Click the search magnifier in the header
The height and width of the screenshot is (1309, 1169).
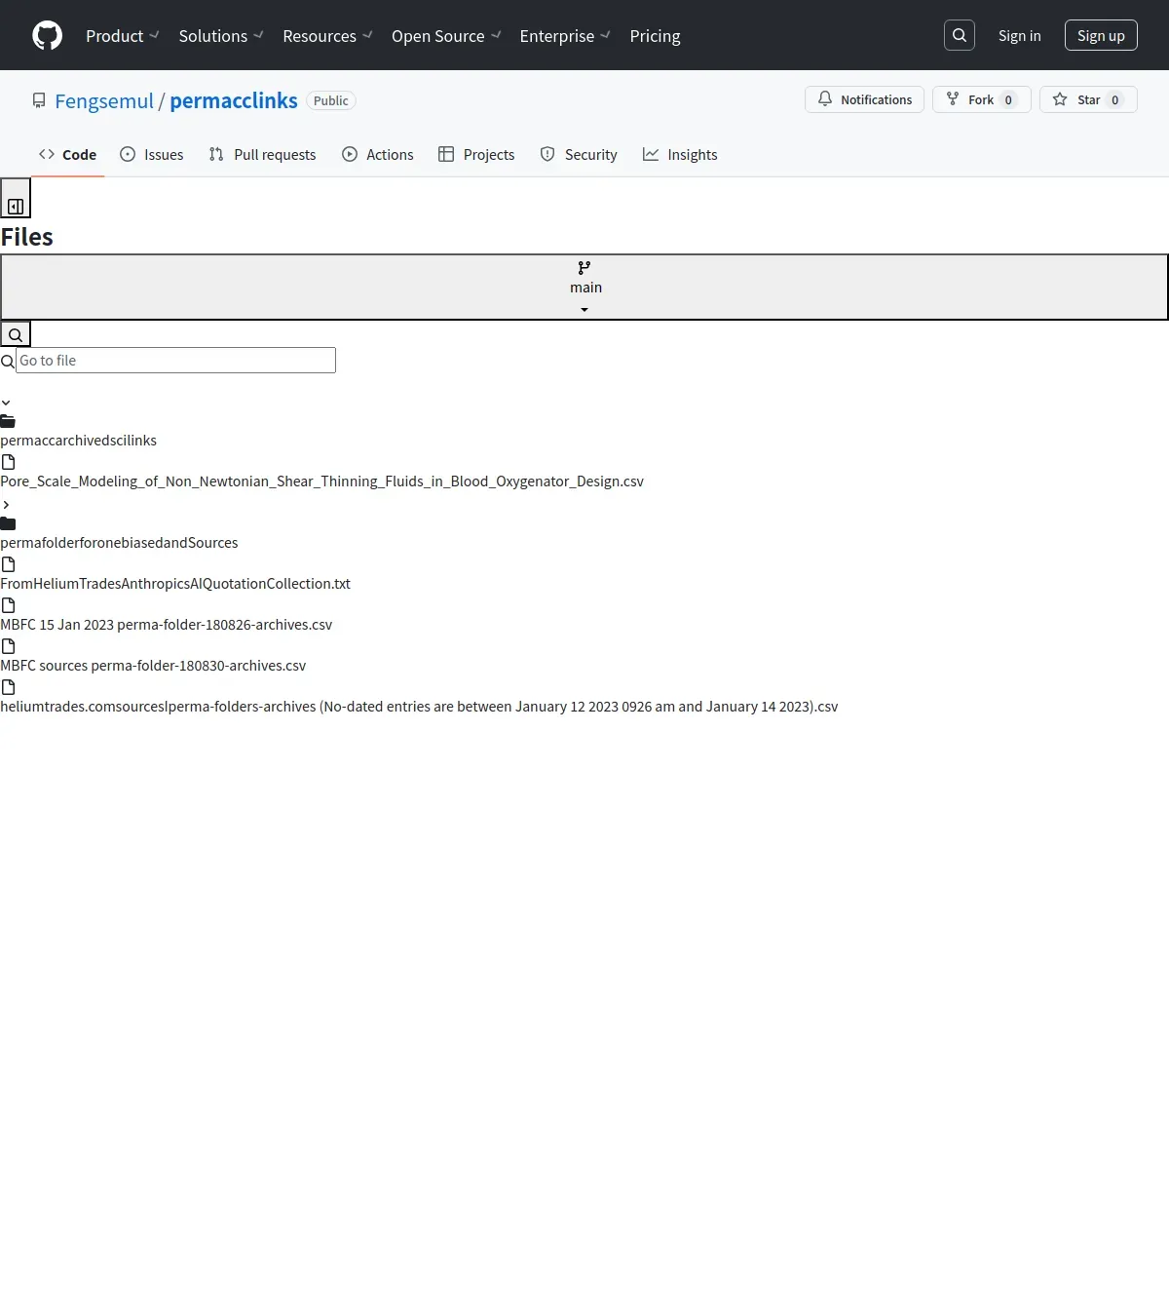coord(960,35)
